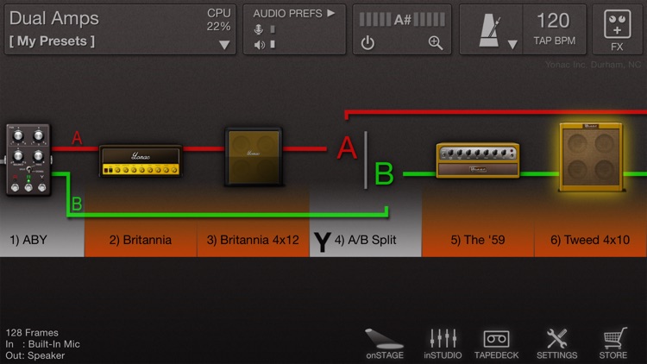Image resolution: width=647 pixels, height=364 pixels.
Task: Click the green B of the A/B split
Action: click(x=384, y=173)
